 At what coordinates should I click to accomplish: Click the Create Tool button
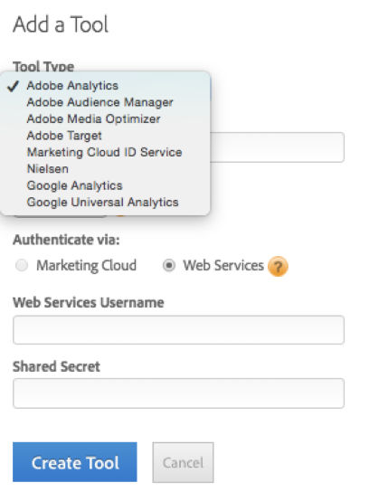(x=75, y=462)
